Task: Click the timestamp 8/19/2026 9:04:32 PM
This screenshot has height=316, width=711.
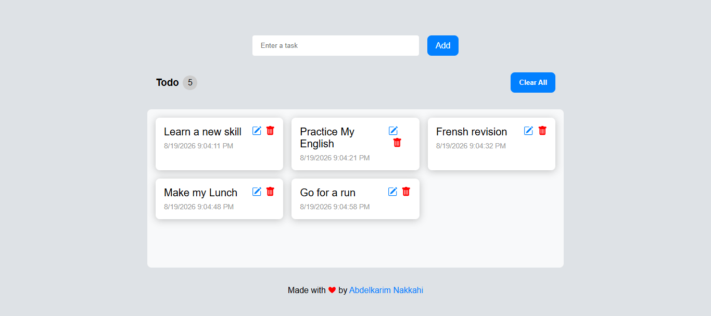Action: point(471,146)
